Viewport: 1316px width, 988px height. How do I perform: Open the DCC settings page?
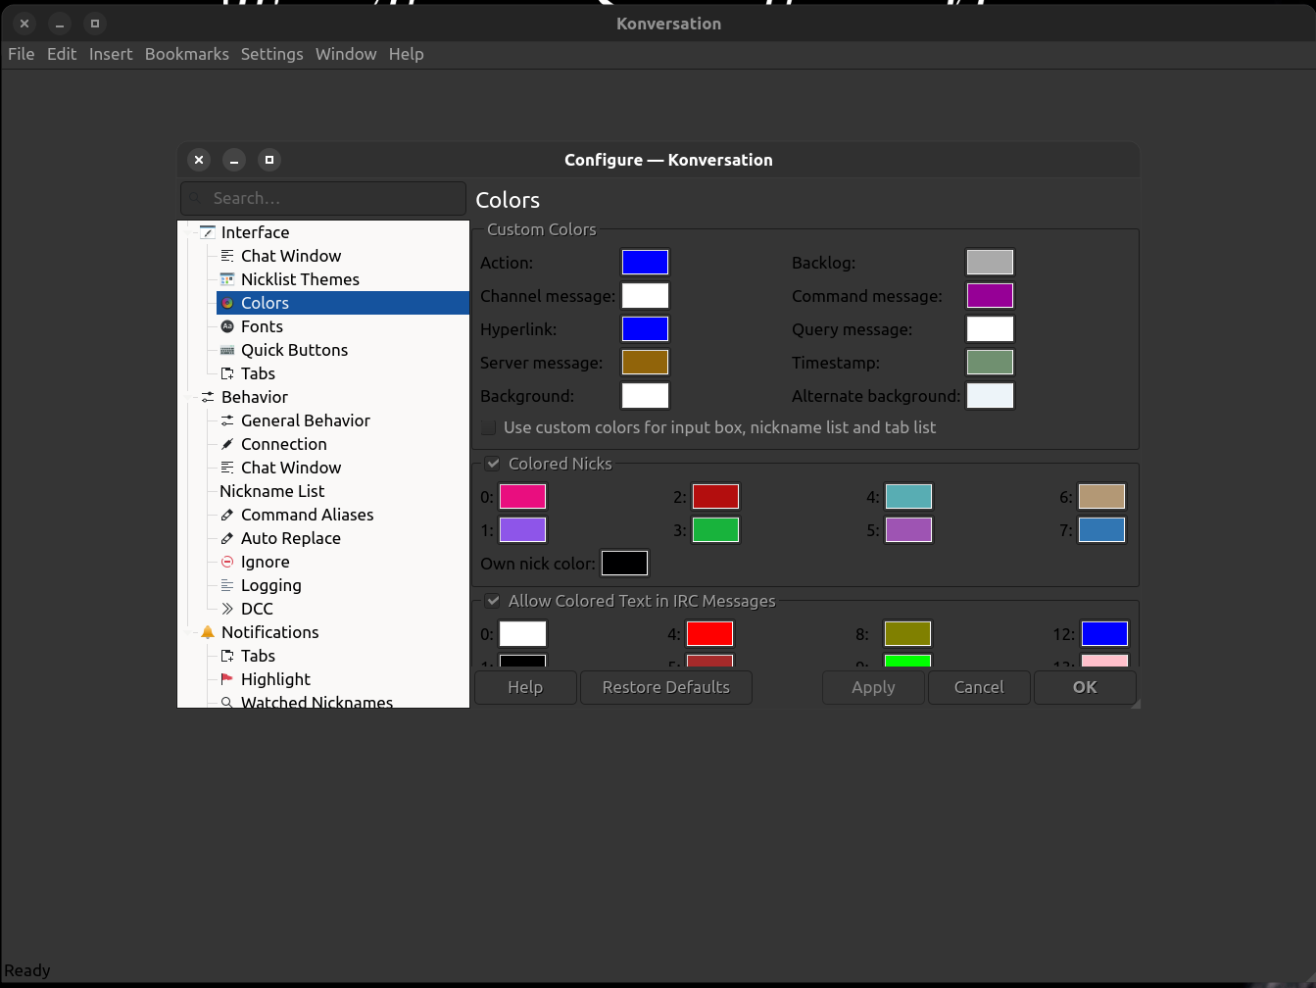click(x=257, y=609)
